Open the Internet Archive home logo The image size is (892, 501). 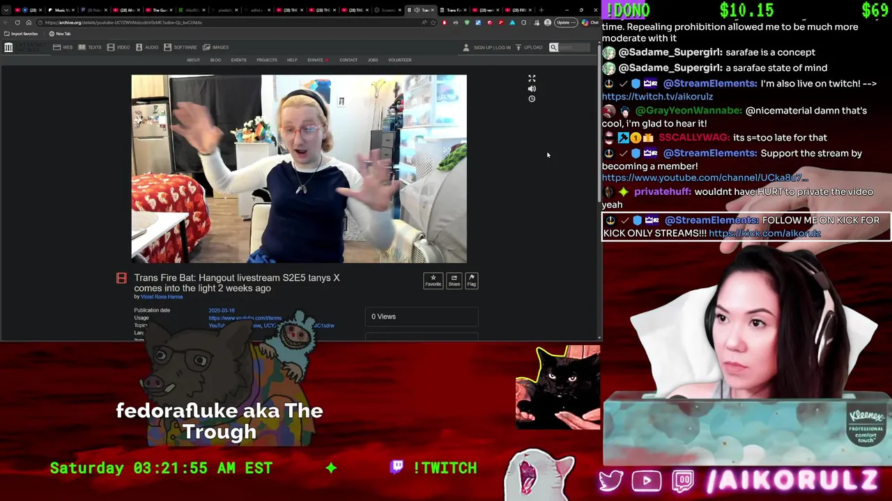click(8, 47)
